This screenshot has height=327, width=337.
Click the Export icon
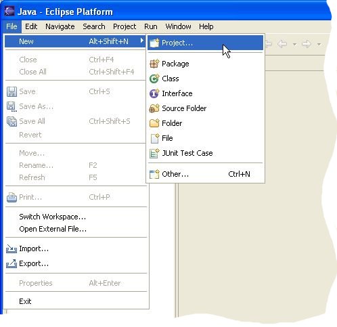coord(12,263)
